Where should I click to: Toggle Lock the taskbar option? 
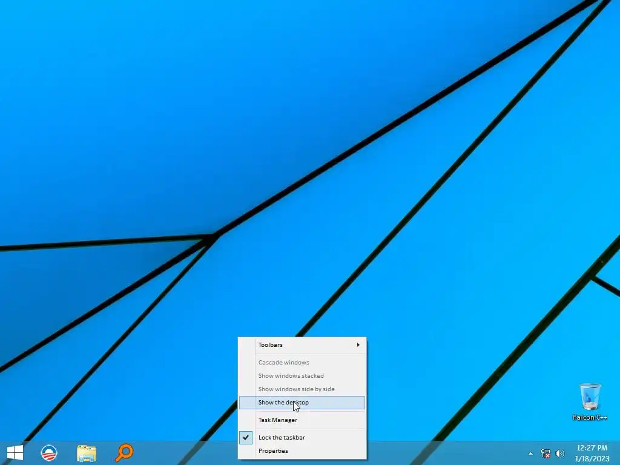coord(302,437)
